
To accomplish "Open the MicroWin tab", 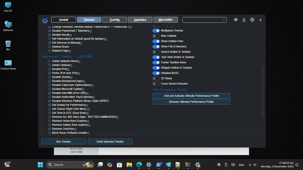I will [x=166, y=20].
